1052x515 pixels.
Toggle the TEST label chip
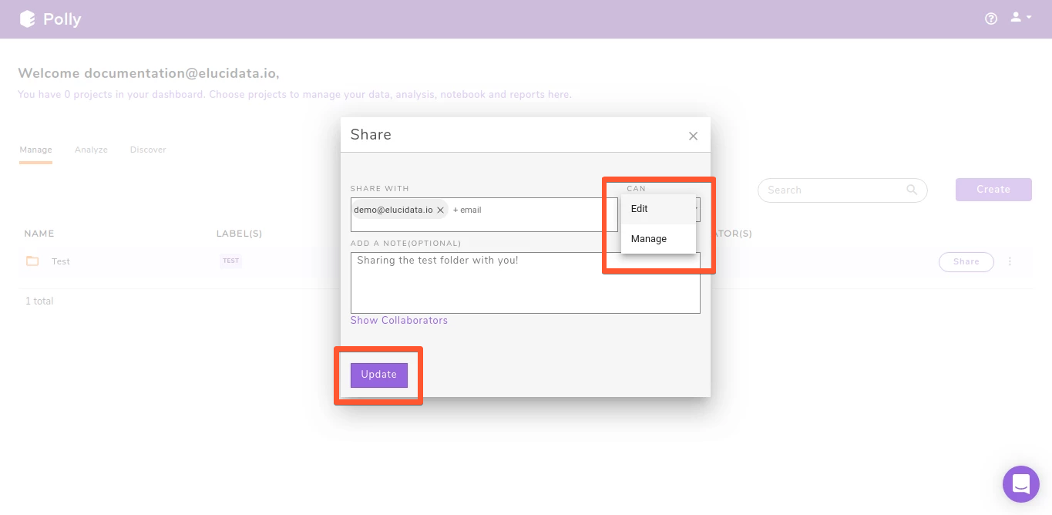pos(230,261)
